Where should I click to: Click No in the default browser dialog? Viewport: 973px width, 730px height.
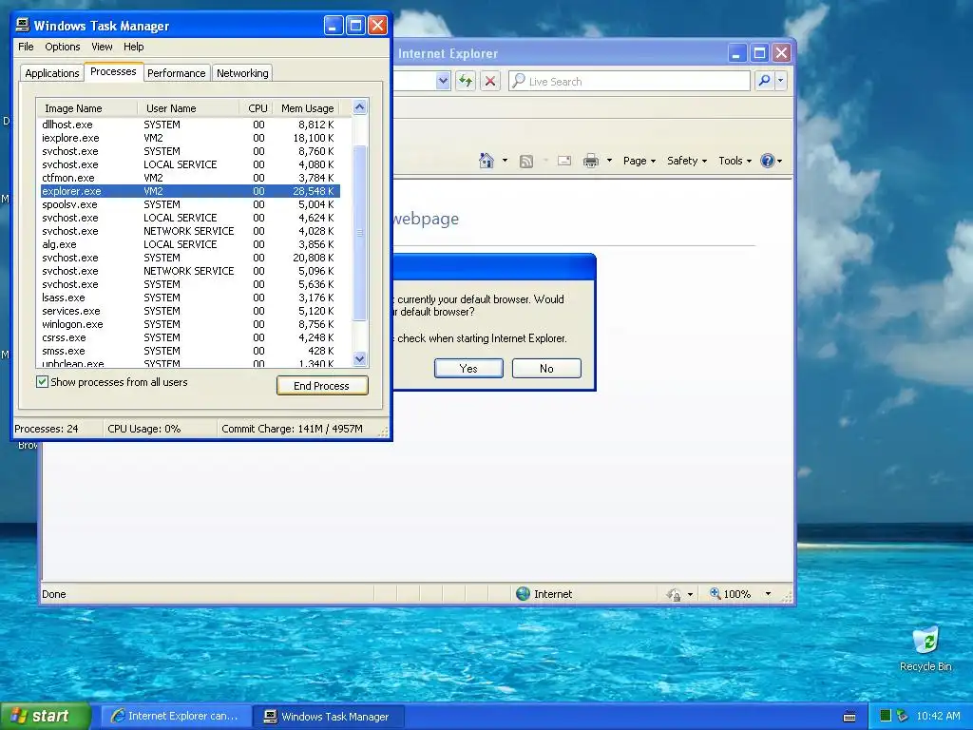(x=546, y=368)
